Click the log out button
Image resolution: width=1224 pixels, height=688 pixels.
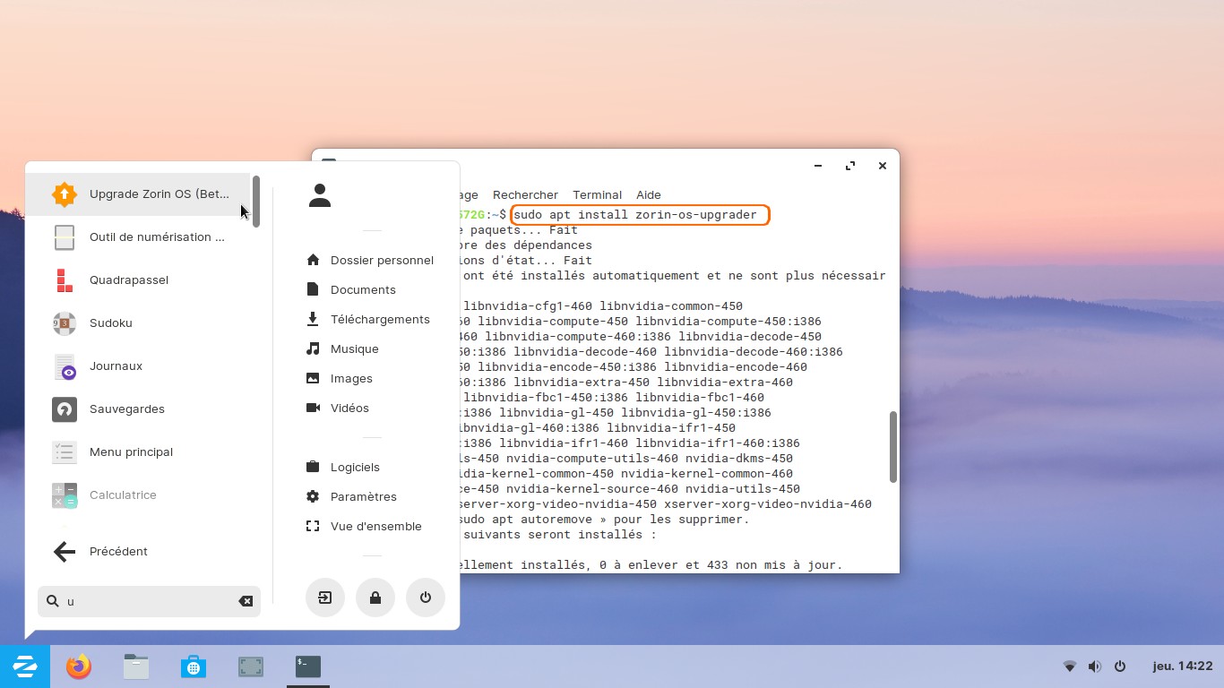(325, 598)
